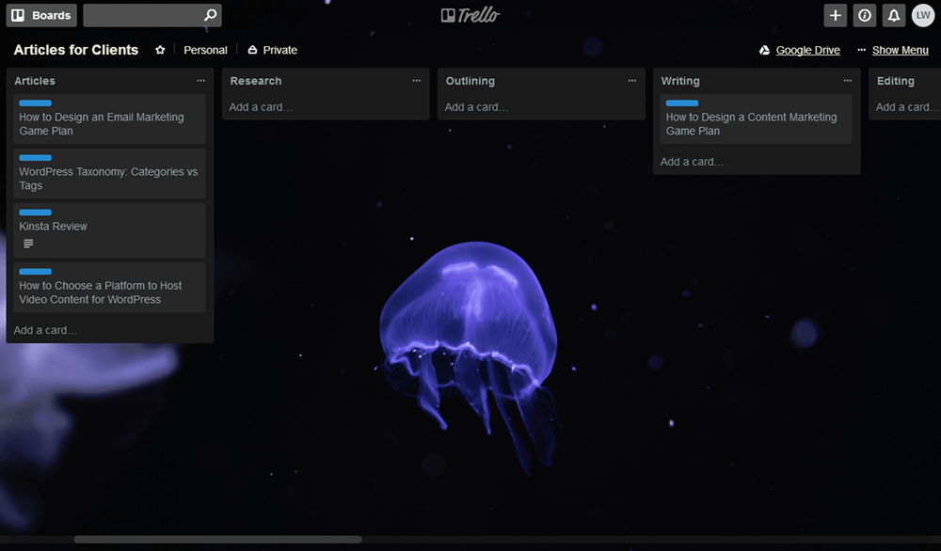Open the Google Drive link

click(x=807, y=50)
